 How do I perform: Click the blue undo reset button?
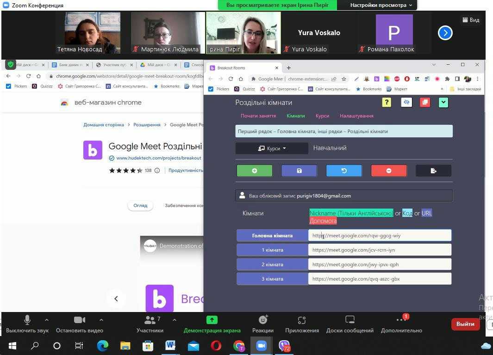[344, 171]
